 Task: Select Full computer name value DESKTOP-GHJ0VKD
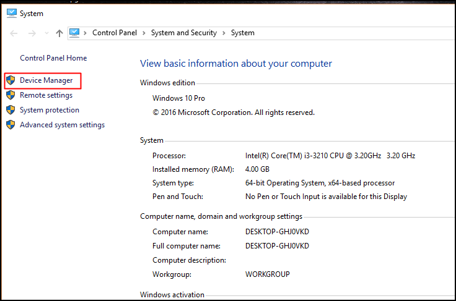pos(277,246)
